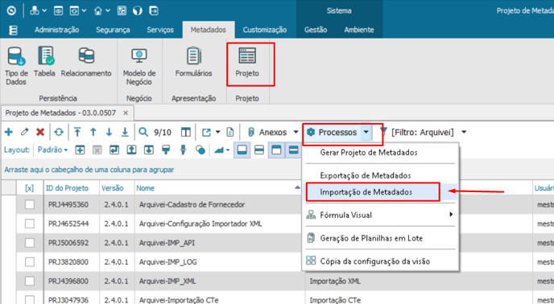Check the box for Arquivei-Configuração Importador XML
Image resolution: width=554 pixels, height=304 pixels.
coord(30,224)
